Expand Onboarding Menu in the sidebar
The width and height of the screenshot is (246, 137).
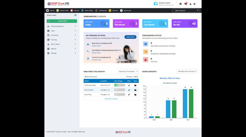[x=61, y=26]
